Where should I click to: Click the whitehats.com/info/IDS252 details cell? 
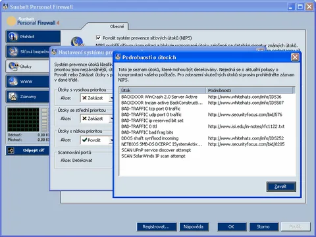246,138
